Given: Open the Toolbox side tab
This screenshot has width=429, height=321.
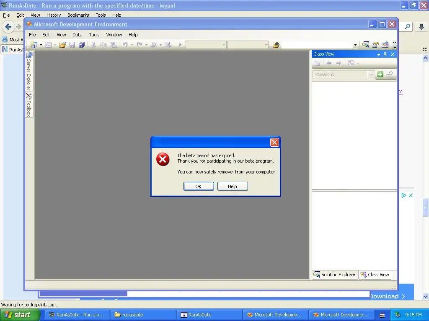Looking at the screenshot, I should (x=29, y=105).
